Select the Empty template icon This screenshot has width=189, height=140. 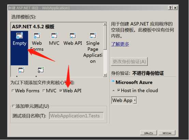pyautogui.click(x=19, y=35)
